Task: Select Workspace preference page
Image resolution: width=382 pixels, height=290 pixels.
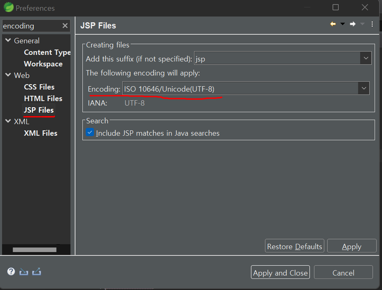Action: [43, 64]
